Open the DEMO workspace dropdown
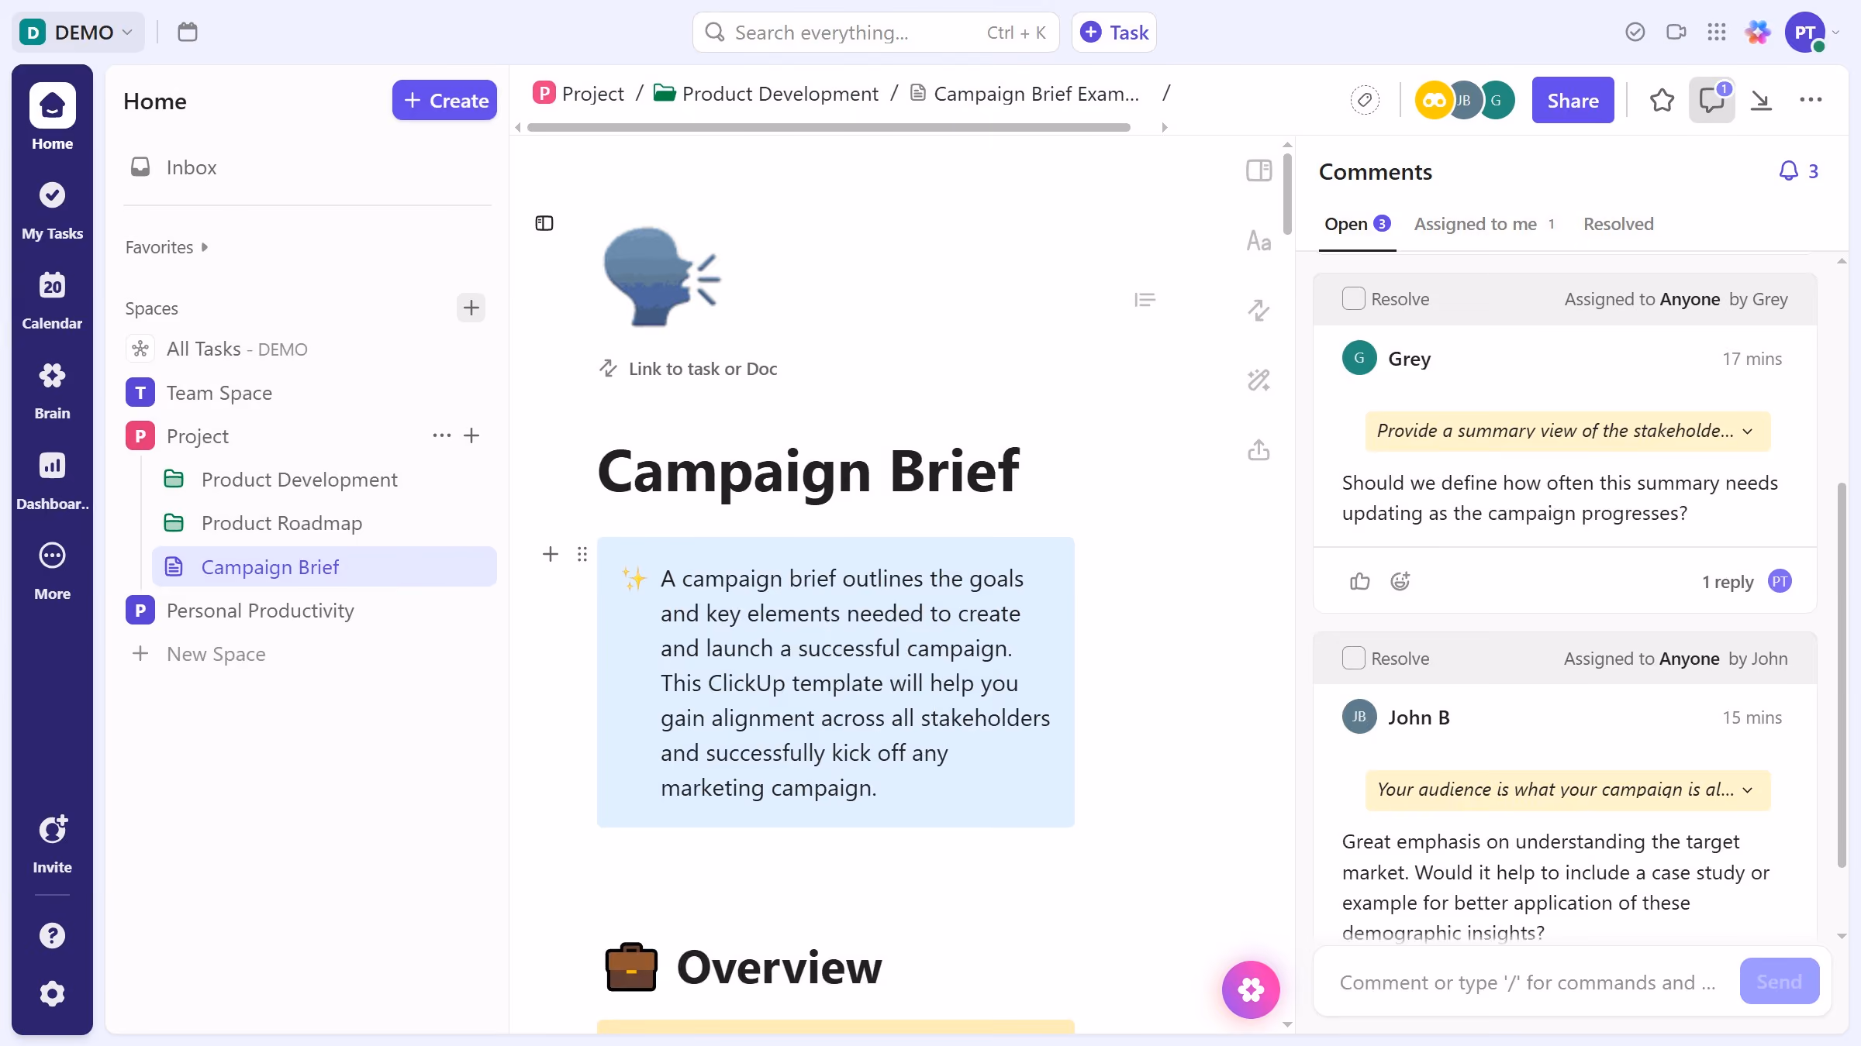The width and height of the screenshot is (1861, 1046). [78, 32]
